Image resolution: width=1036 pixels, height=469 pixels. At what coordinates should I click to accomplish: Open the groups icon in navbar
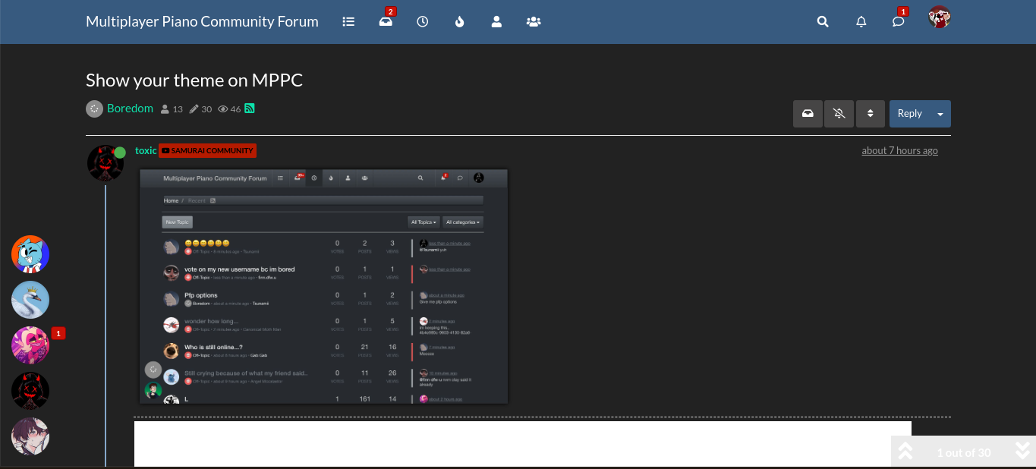click(x=534, y=22)
